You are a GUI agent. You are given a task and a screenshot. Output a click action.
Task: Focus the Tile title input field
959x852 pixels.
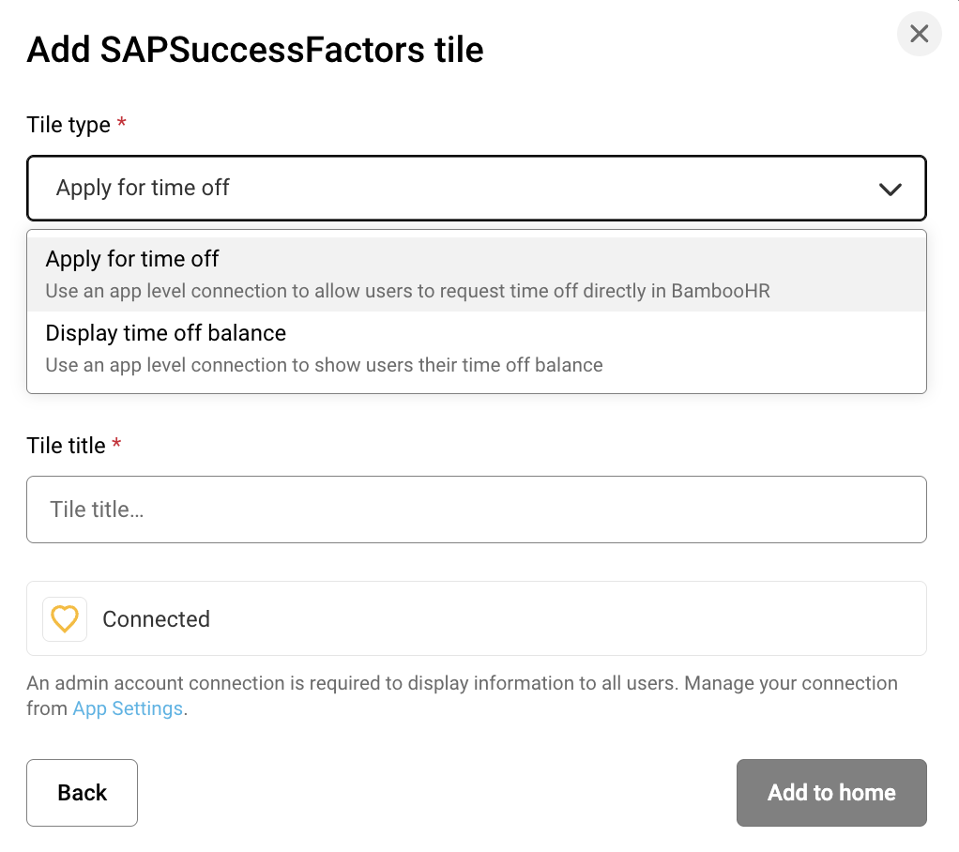click(x=476, y=510)
